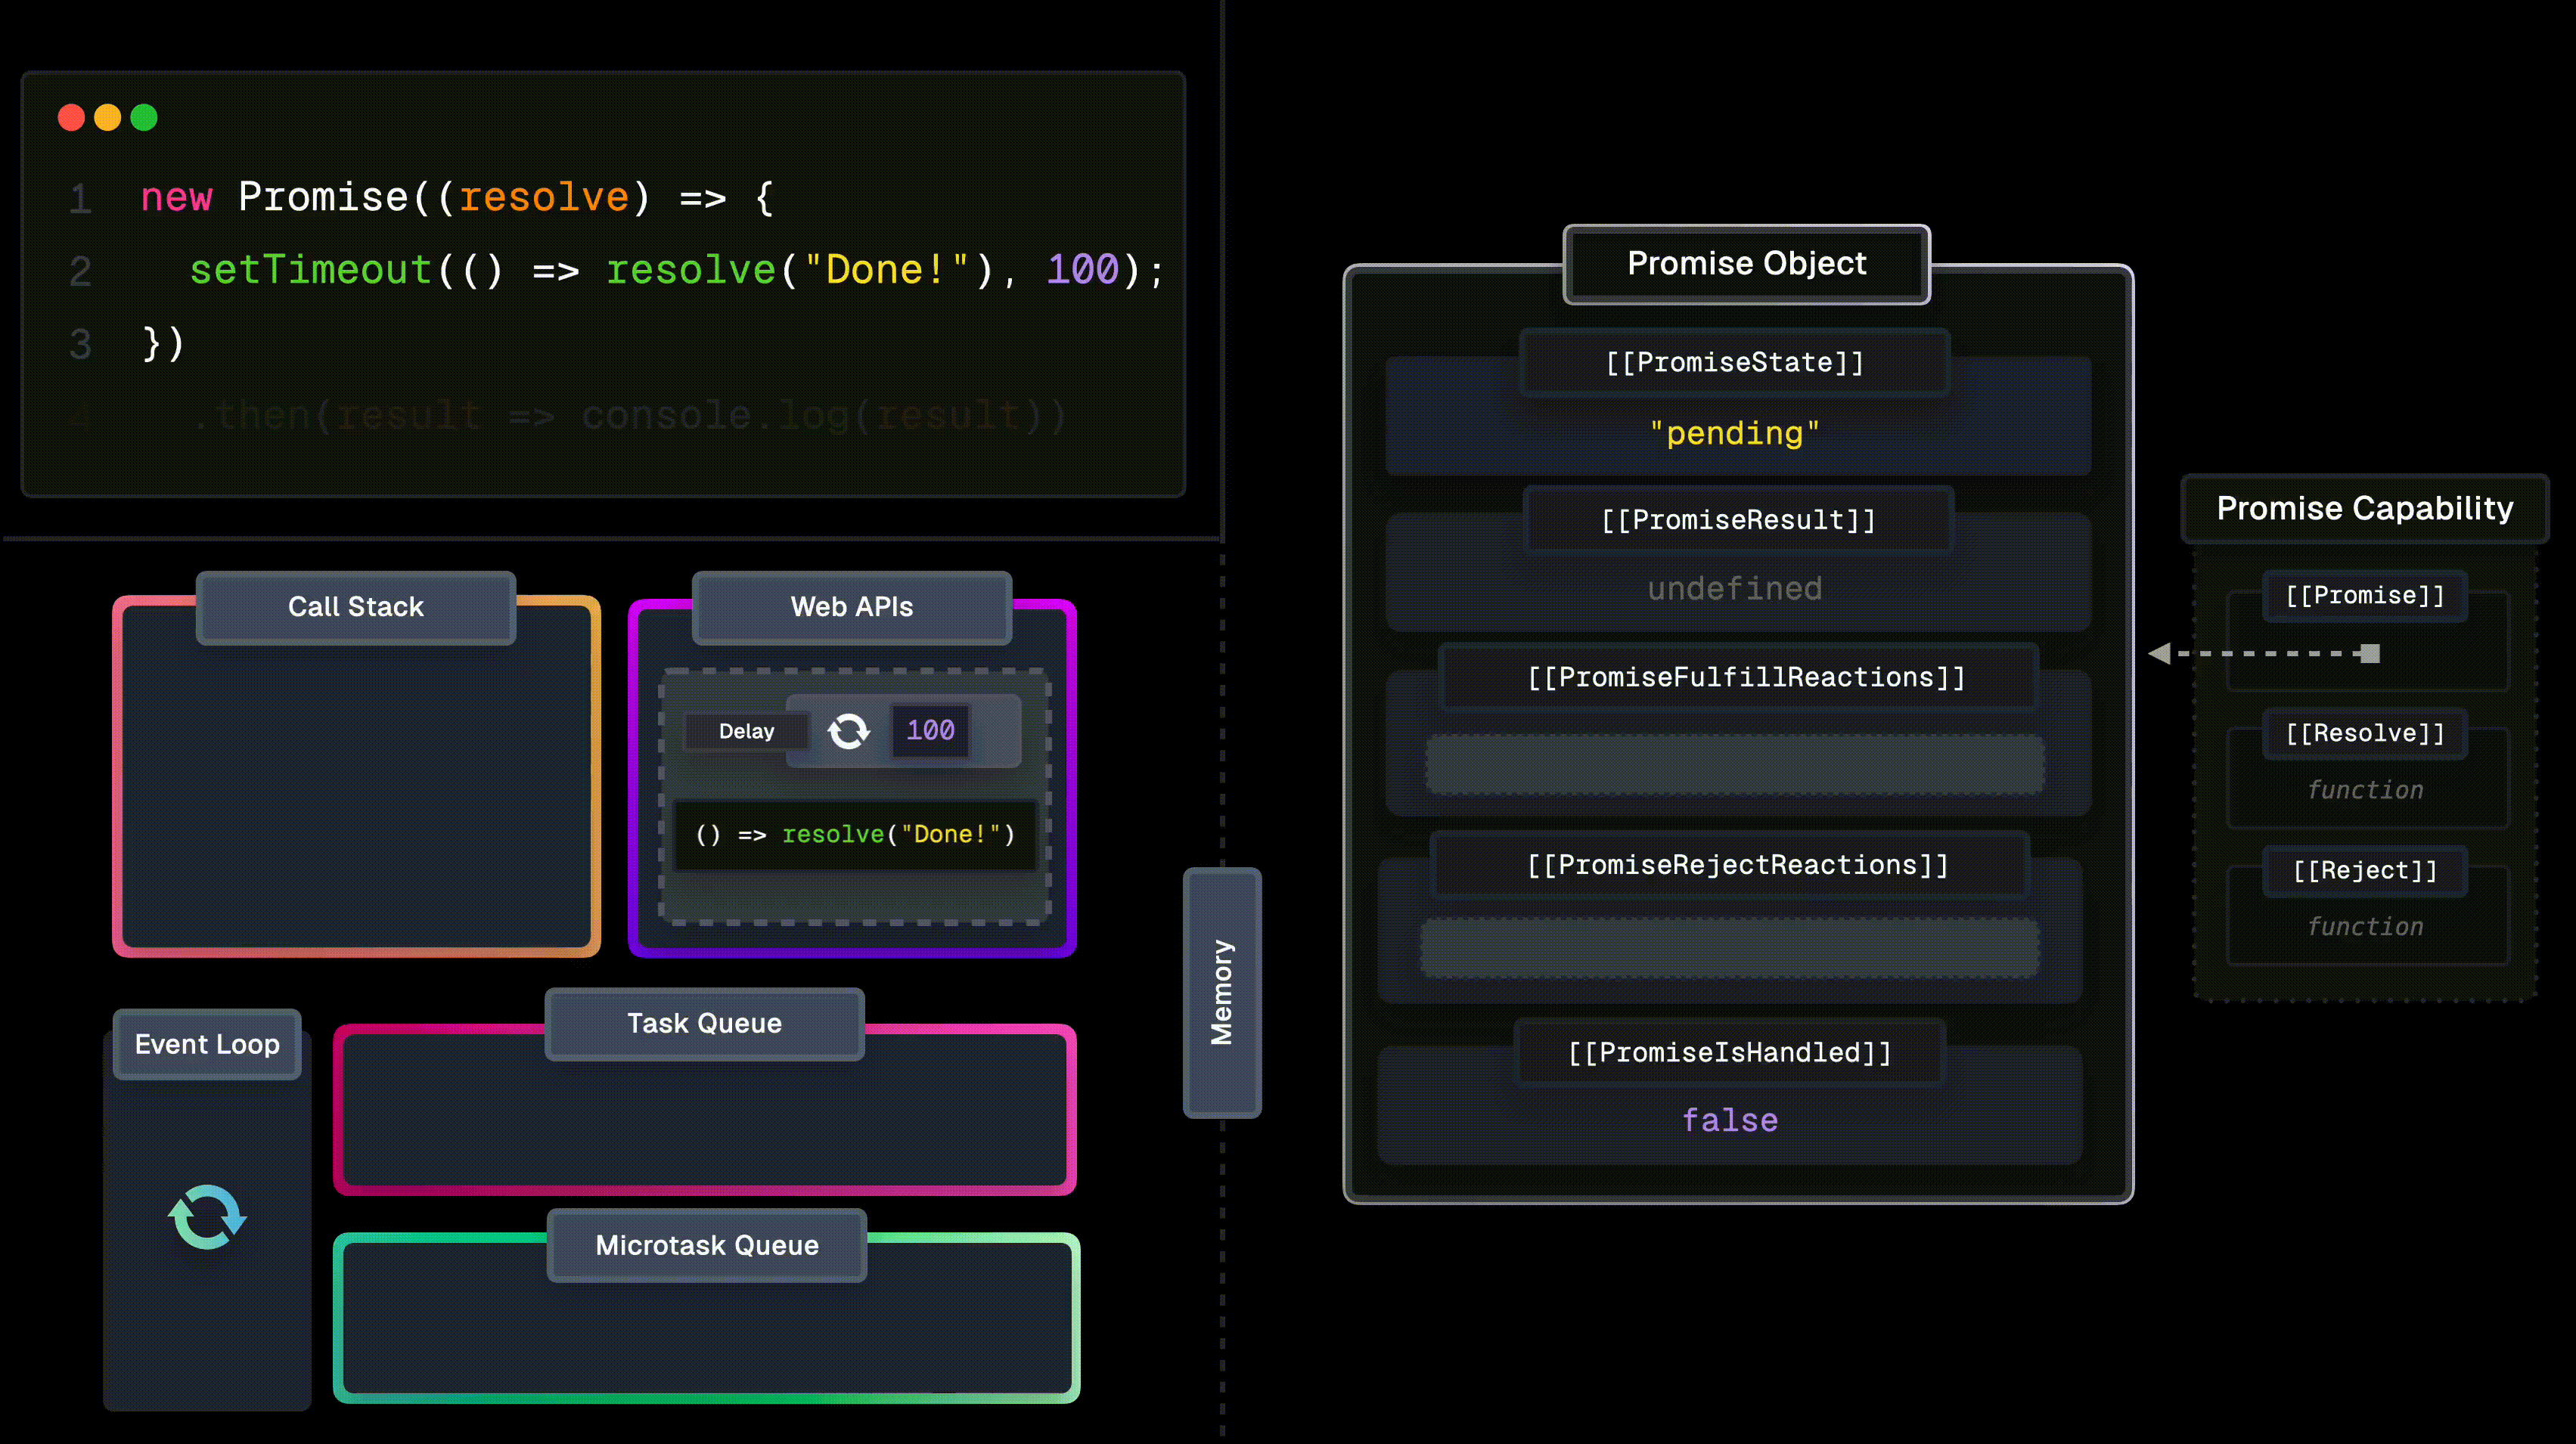Click the "pending" PromiseState value
The height and width of the screenshot is (1444, 2576).
1734,432
